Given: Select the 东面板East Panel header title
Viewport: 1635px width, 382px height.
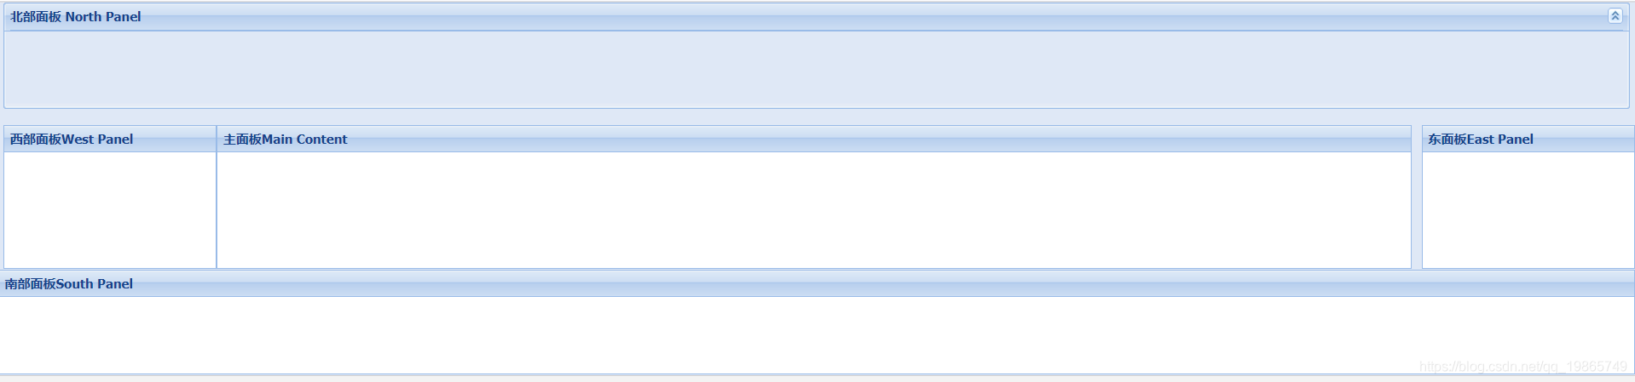Looking at the screenshot, I should click(1481, 140).
